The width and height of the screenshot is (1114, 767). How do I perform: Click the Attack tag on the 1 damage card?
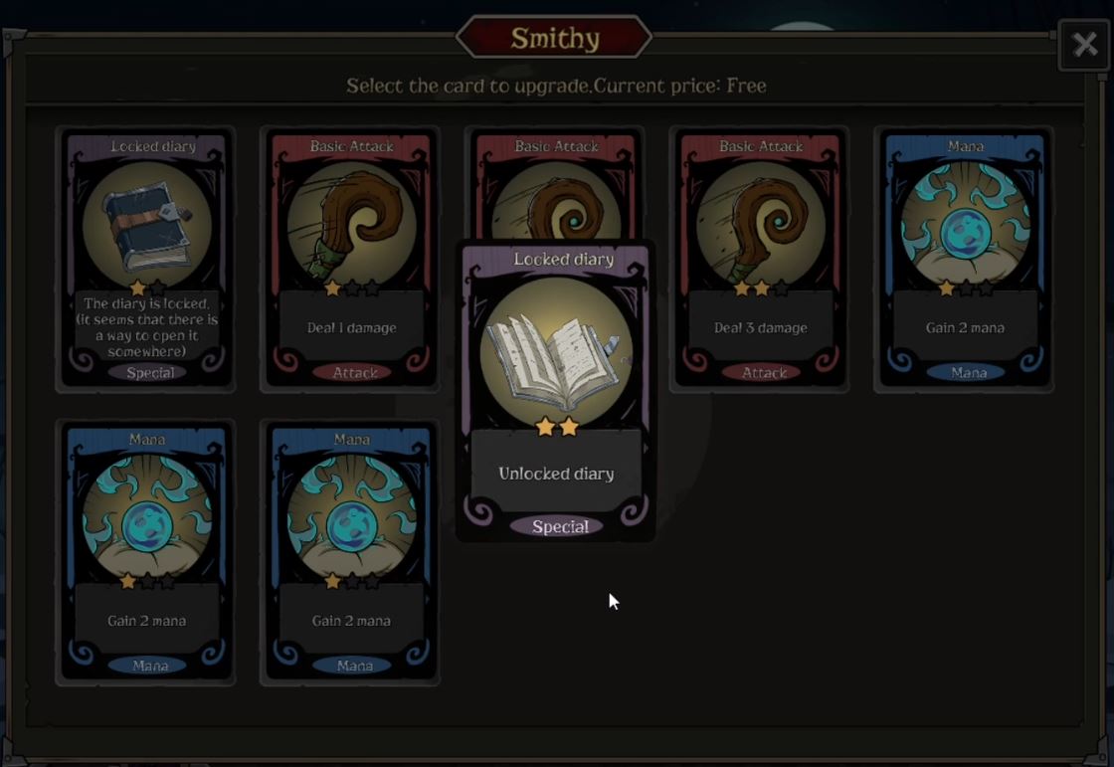tap(354, 372)
